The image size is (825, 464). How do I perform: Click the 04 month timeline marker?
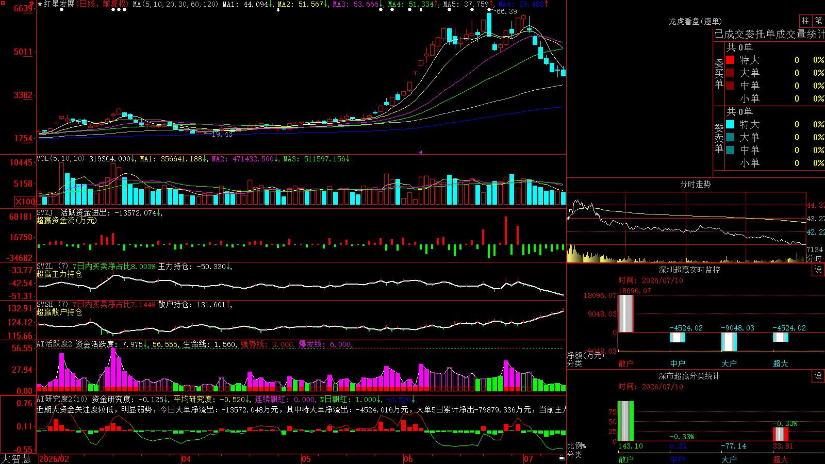pyautogui.click(x=186, y=459)
